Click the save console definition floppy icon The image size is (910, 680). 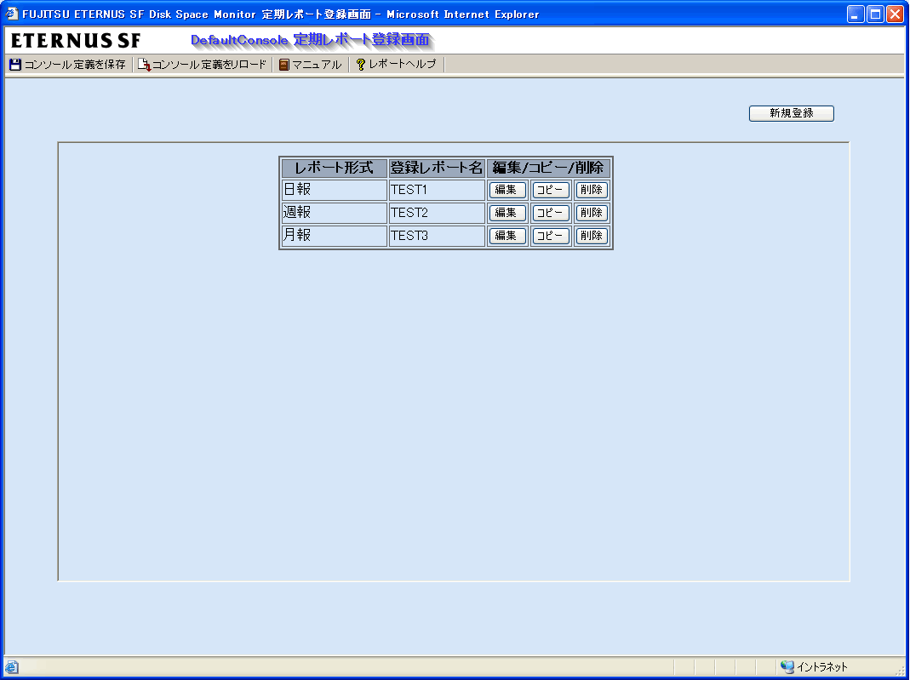coord(14,65)
